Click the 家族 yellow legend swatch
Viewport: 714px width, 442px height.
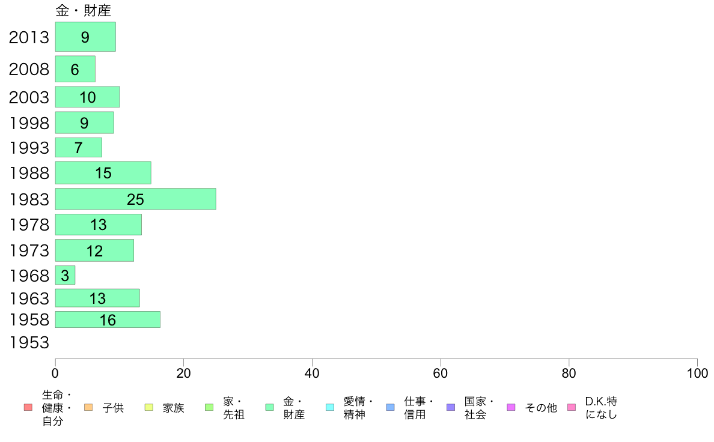pyautogui.click(x=149, y=407)
